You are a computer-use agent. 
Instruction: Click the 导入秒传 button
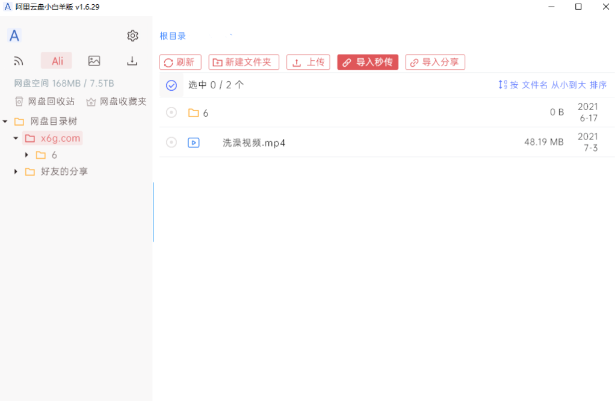click(368, 62)
